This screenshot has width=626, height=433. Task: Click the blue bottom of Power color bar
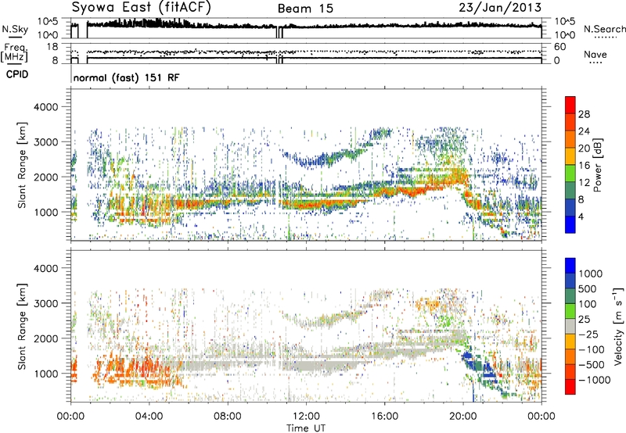click(x=570, y=224)
